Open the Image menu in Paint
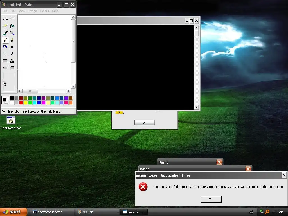 (33, 11)
